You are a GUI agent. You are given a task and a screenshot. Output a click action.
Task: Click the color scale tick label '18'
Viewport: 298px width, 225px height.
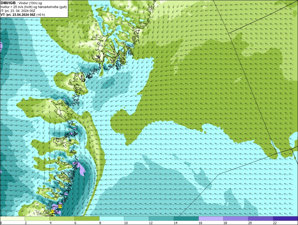[225, 223]
